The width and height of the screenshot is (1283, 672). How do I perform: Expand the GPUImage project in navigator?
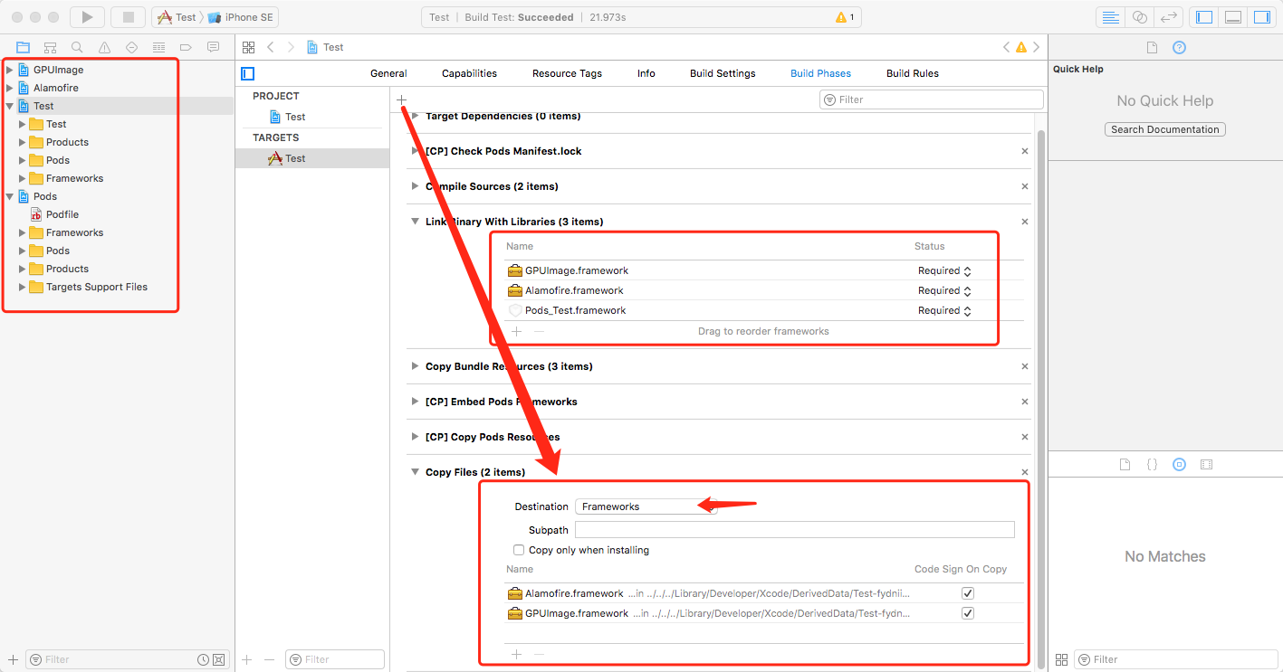[x=10, y=70]
